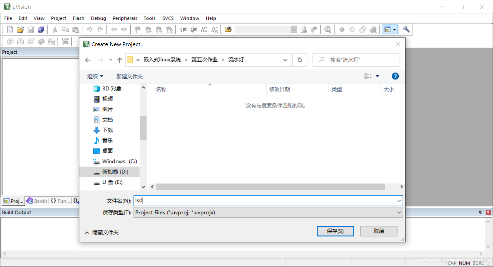
Task: Open the File menu
Action: (x=8, y=18)
